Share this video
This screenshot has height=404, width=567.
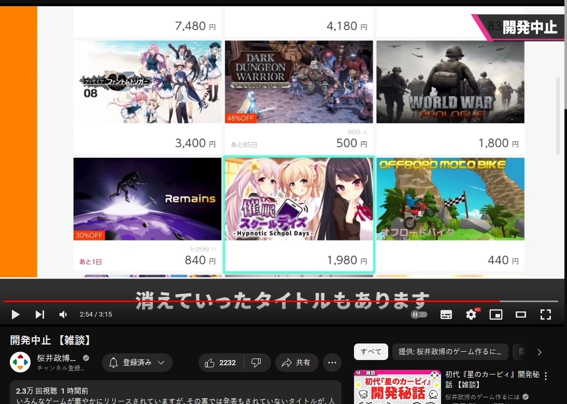pyautogui.click(x=296, y=363)
